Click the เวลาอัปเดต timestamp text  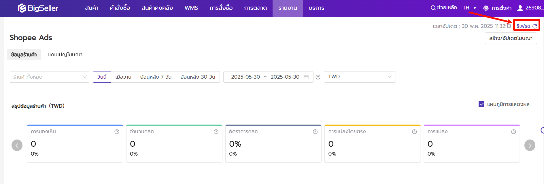click(472, 26)
